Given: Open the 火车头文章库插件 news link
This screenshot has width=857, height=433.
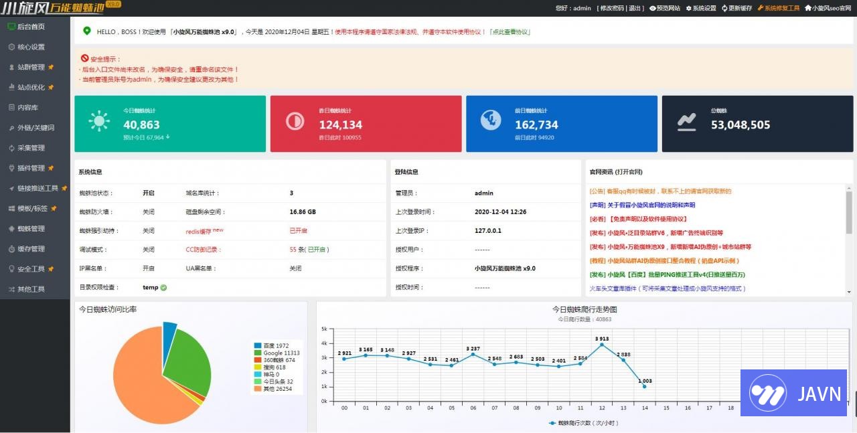Looking at the screenshot, I should coord(668,288).
